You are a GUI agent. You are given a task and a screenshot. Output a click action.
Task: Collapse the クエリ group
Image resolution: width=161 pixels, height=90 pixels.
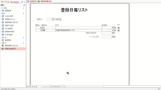(24, 13)
